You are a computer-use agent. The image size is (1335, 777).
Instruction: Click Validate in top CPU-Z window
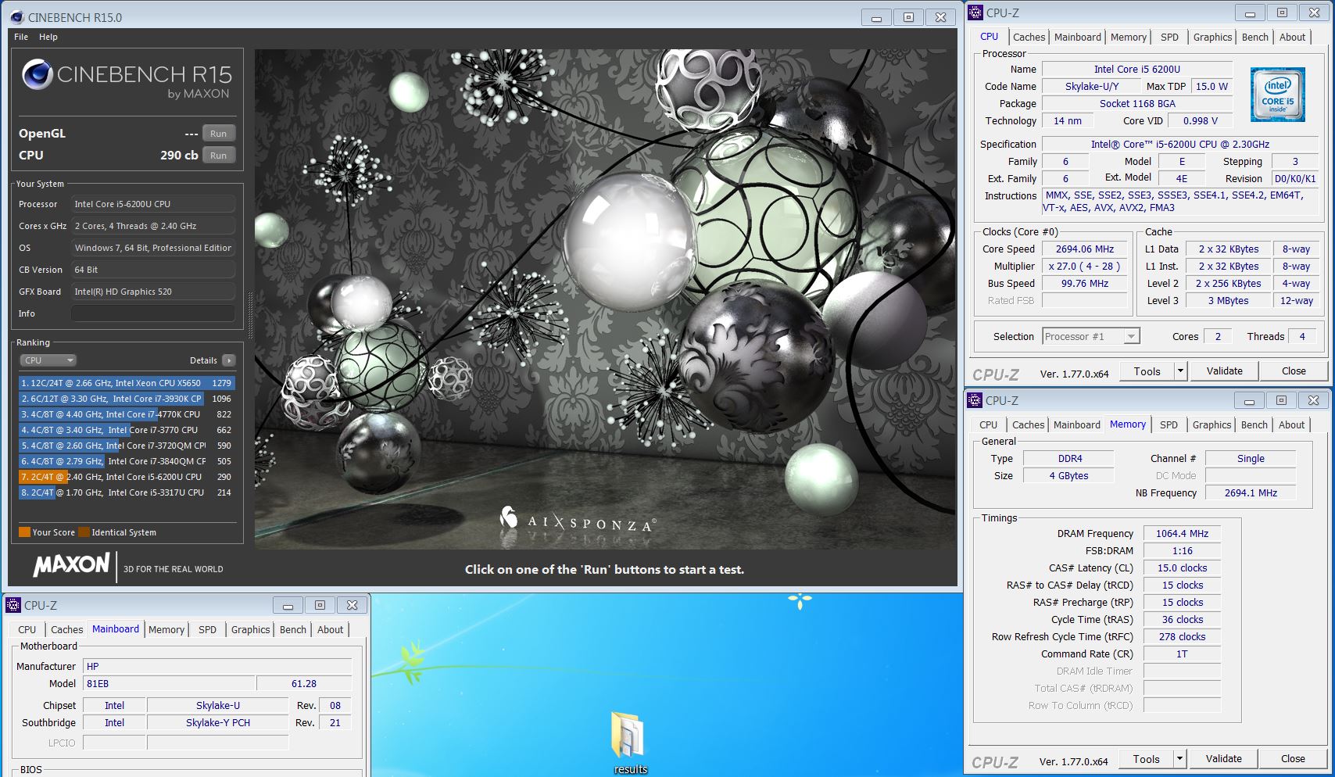pos(1224,371)
